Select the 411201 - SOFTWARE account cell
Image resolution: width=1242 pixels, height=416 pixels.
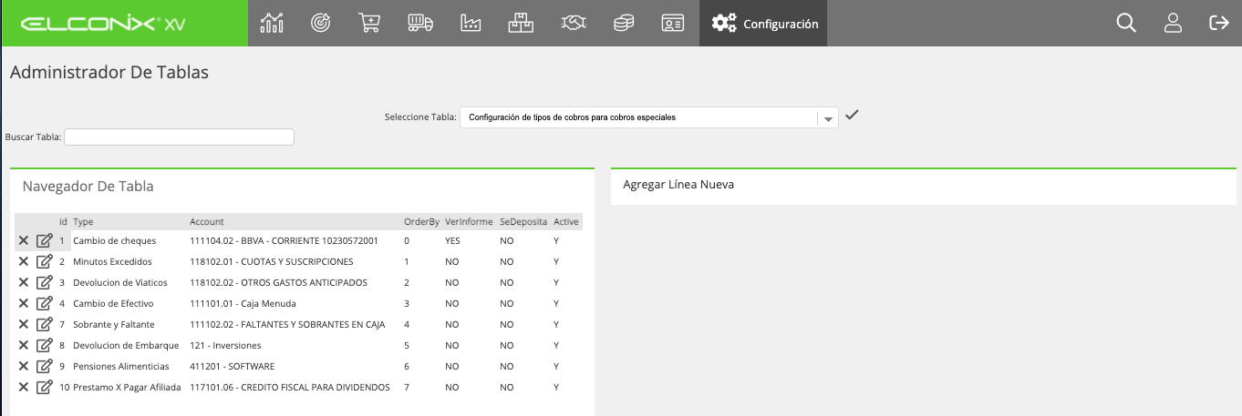tap(232, 366)
